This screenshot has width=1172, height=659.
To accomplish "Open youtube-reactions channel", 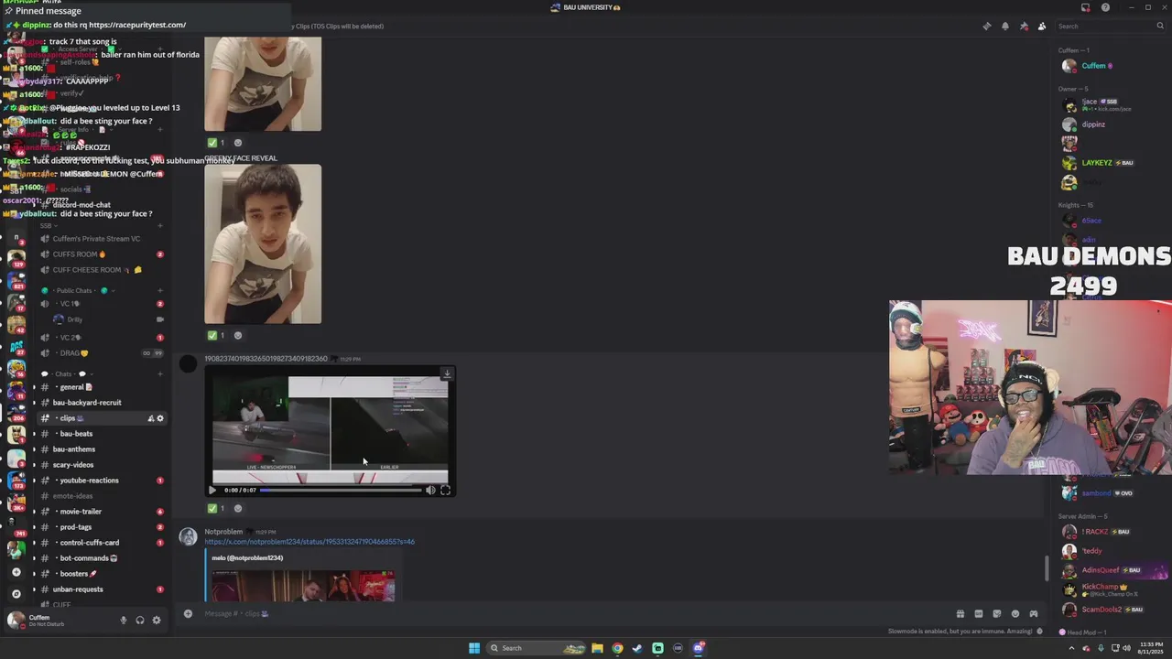I will point(101,481).
